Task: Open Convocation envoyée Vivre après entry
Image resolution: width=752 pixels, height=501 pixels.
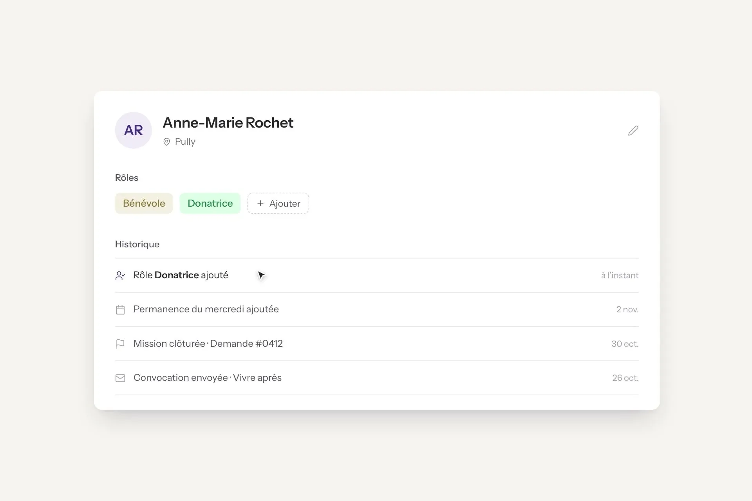Action: tap(377, 378)
